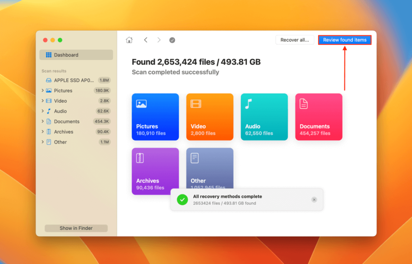Expand the Documents category in the sidebar

(43, 121)
